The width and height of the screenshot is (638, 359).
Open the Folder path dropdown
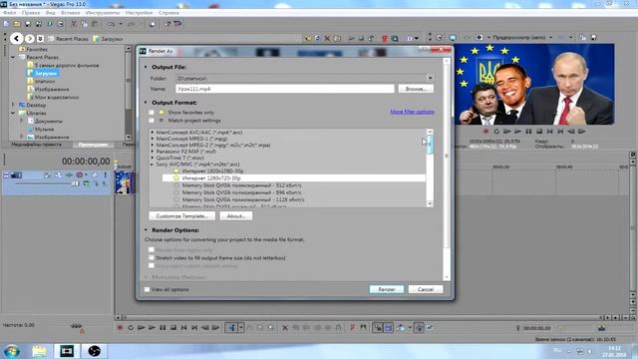tap(430, 78)
